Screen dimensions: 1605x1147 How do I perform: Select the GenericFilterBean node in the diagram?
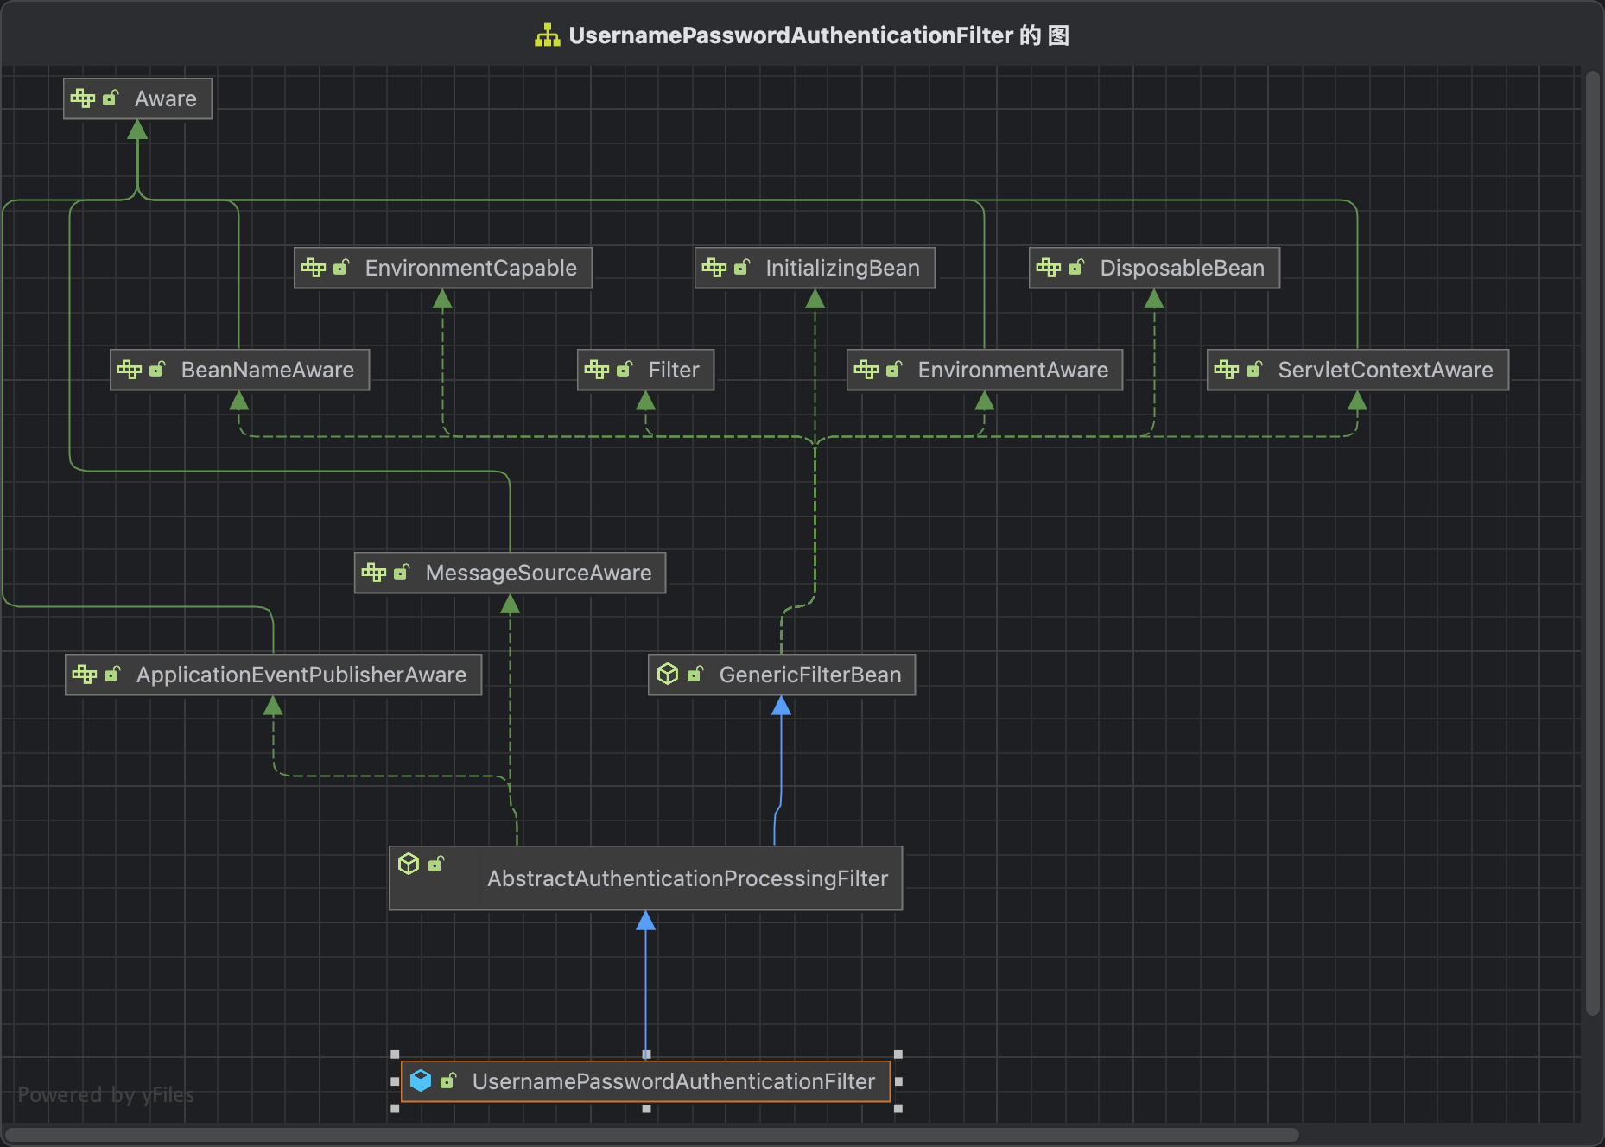809,675
